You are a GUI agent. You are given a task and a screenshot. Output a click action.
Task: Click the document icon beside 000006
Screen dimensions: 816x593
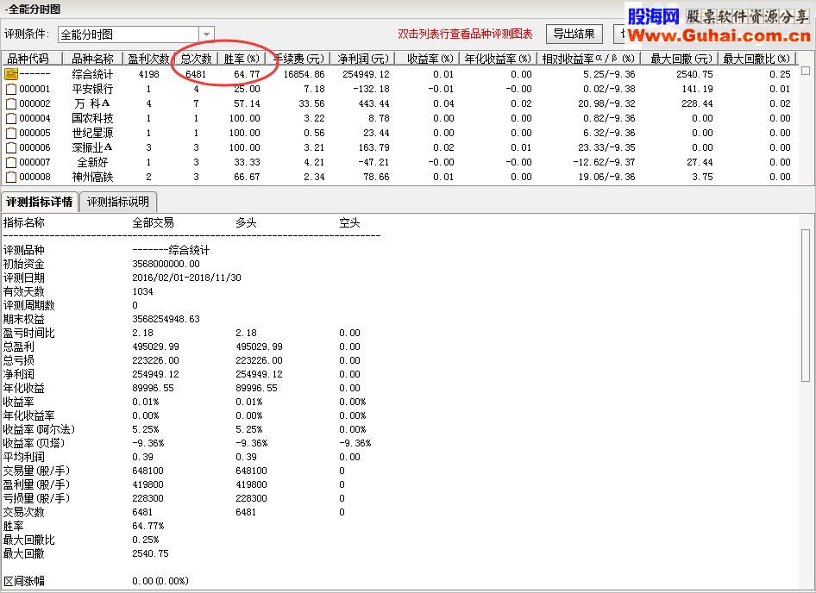click(x=11, y=147)
